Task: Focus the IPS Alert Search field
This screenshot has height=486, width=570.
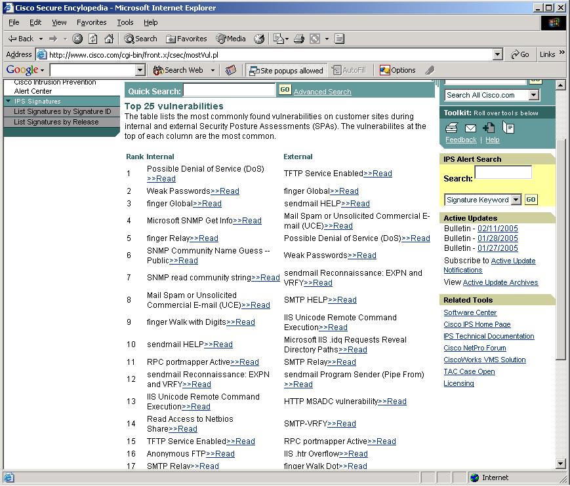Action: (x=503, y=172)
